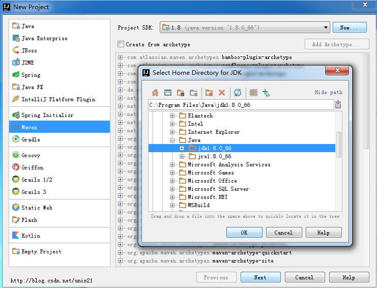The width and height of the screenshot is (377, 288).
Task: Toggle show hidden files and directories icon
Action: pyautogui.click(x=253, y=93)
